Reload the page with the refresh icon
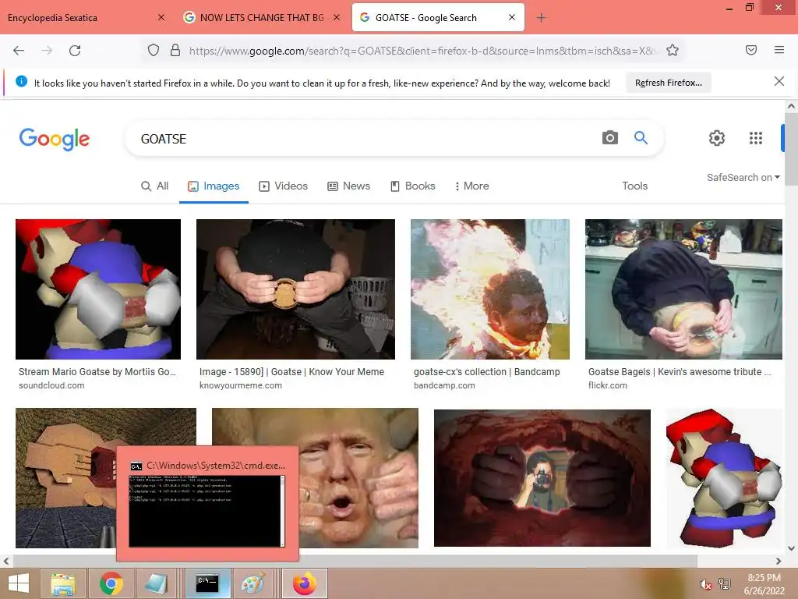Screen dimensions: 798x599 click(x=75, y=51)
